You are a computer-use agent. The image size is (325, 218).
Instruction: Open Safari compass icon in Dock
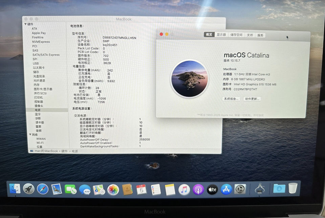(43, 189)
